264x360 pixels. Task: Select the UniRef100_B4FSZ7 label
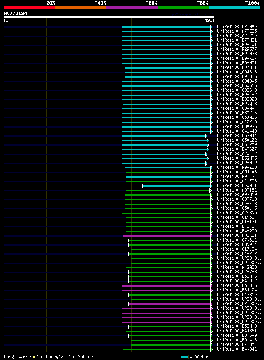coord(237,149)
